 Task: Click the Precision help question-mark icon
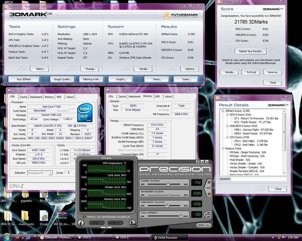(x=198, y=162)
